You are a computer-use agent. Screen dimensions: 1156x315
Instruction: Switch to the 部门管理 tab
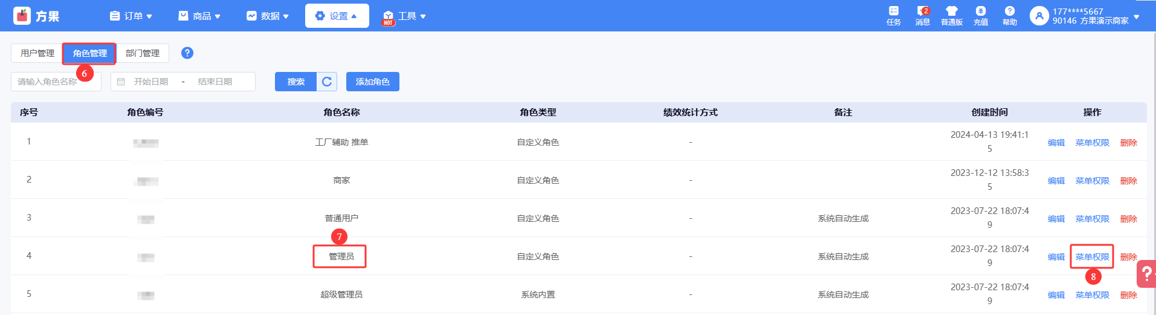pos(143,53)
